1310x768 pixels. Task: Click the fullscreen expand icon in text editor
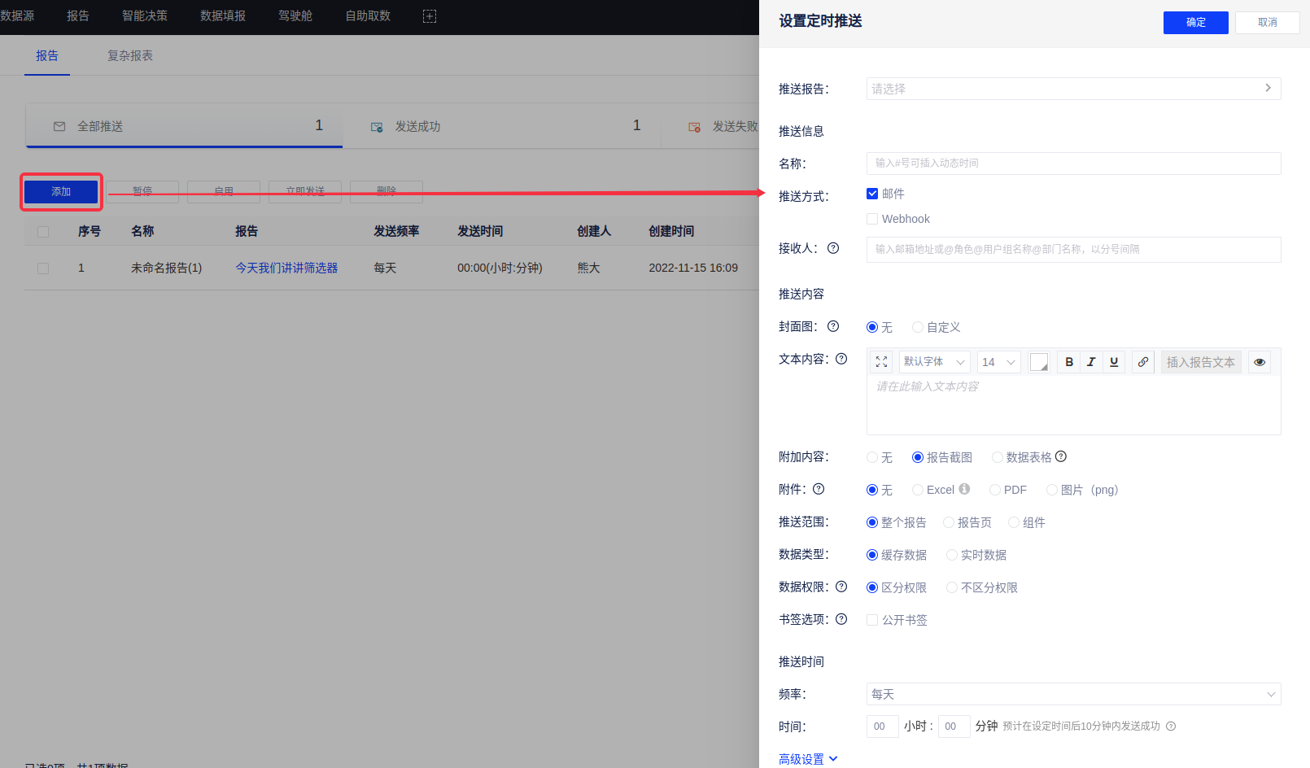tap(881, 362)
